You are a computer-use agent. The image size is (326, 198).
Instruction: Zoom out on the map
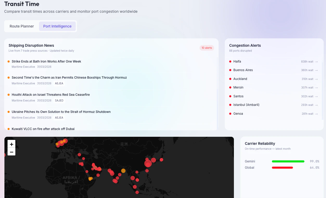pyautogui.click(x=11, y=152)
